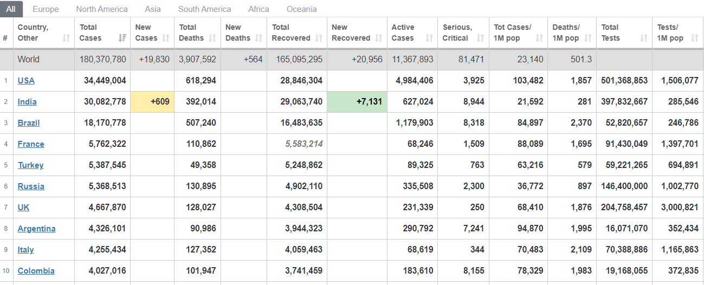Open the USA country link
The image size is (704, 285).
[26, 81]
